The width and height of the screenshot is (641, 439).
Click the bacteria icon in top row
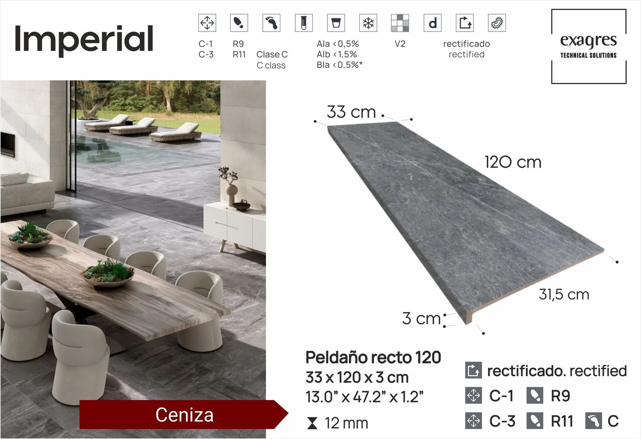pos(497,23)
